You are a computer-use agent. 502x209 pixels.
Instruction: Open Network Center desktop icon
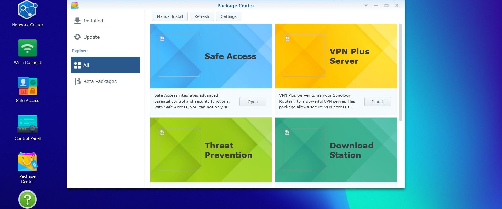coord(27,10)
